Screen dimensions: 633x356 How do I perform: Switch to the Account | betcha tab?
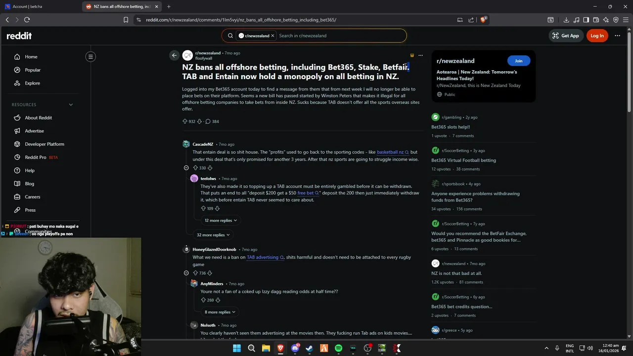tap(41, 6)
